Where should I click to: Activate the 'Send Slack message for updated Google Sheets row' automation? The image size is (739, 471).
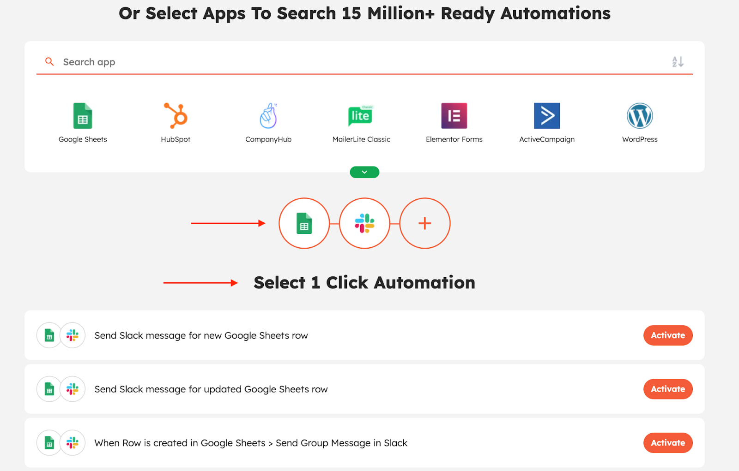667,389
